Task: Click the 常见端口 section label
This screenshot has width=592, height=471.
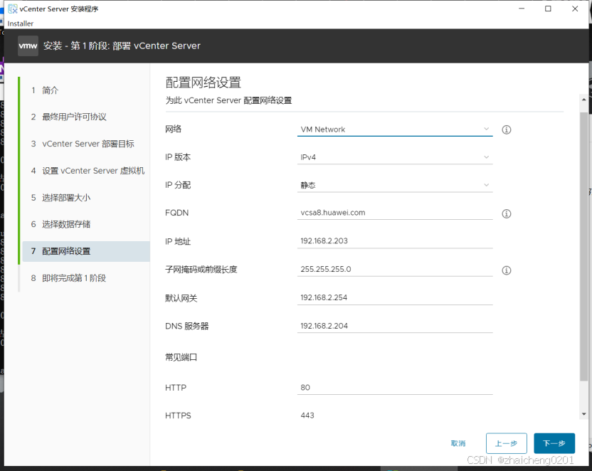Action: point(181,357)
